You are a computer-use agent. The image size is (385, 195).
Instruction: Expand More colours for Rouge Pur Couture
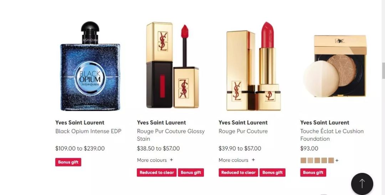237,160
